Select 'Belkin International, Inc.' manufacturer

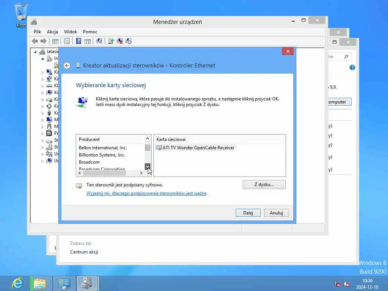(103, 148)
